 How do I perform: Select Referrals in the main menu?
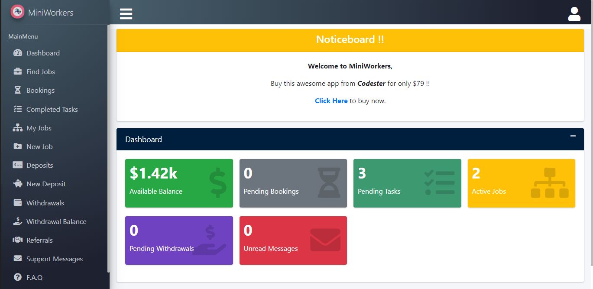(x=39, y=240)
